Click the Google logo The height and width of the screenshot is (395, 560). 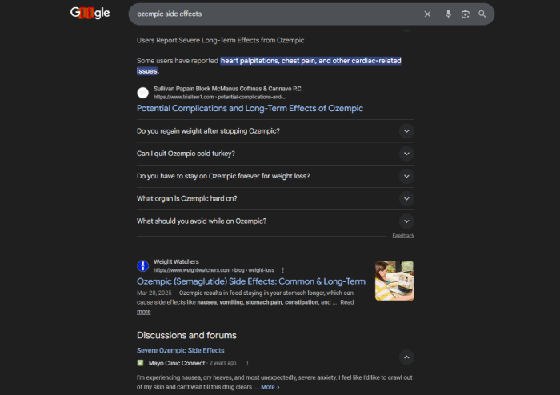[x=90, y=14]
